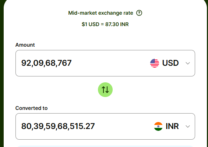Image resolution: width=208 pixels, height=147 pixels.
Task: Click the converted value 80,39,59,68,515.27
Action: 58,126
